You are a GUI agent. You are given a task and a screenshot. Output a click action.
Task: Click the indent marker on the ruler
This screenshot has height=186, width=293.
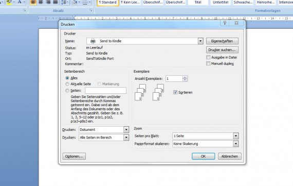point(74,18)
